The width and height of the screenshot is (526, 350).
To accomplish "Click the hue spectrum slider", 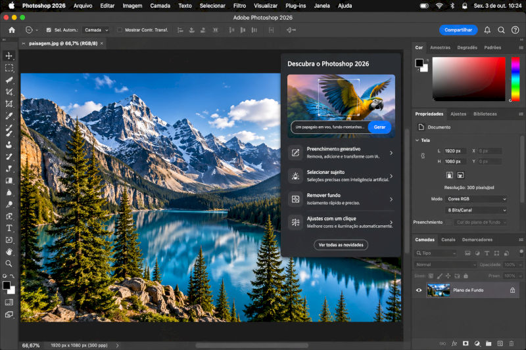I will tap(515, 79).
